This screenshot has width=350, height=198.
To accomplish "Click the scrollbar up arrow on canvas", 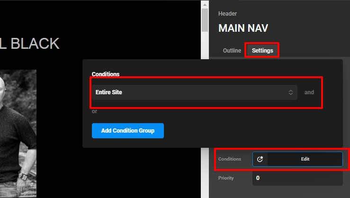I will (x=205, y=4).
